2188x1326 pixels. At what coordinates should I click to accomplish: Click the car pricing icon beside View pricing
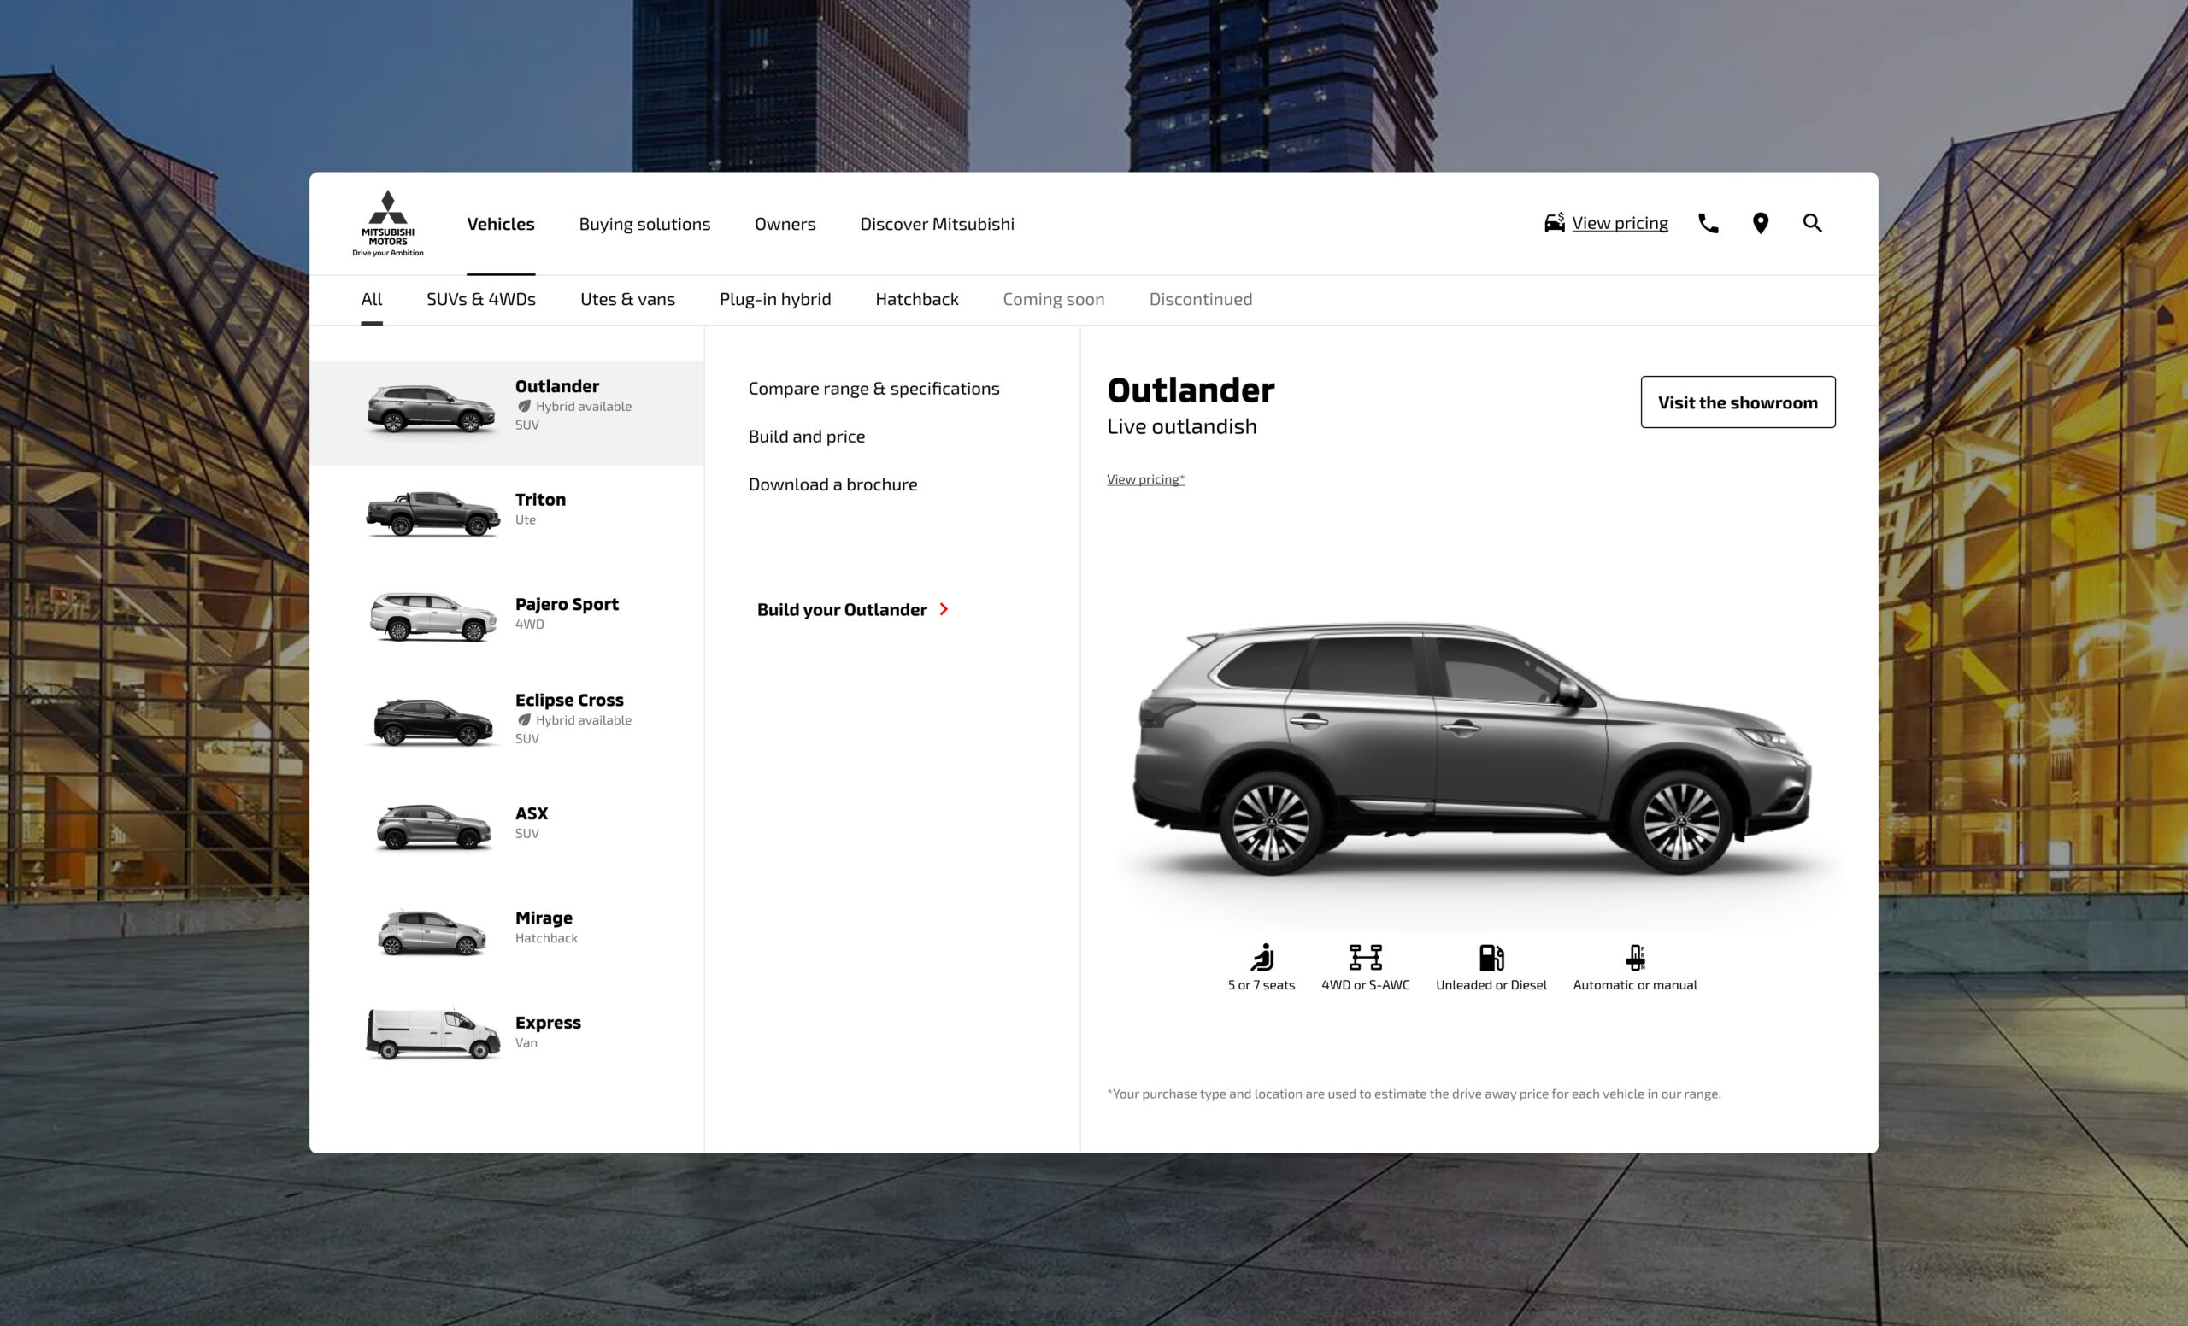coord(1554,223)
